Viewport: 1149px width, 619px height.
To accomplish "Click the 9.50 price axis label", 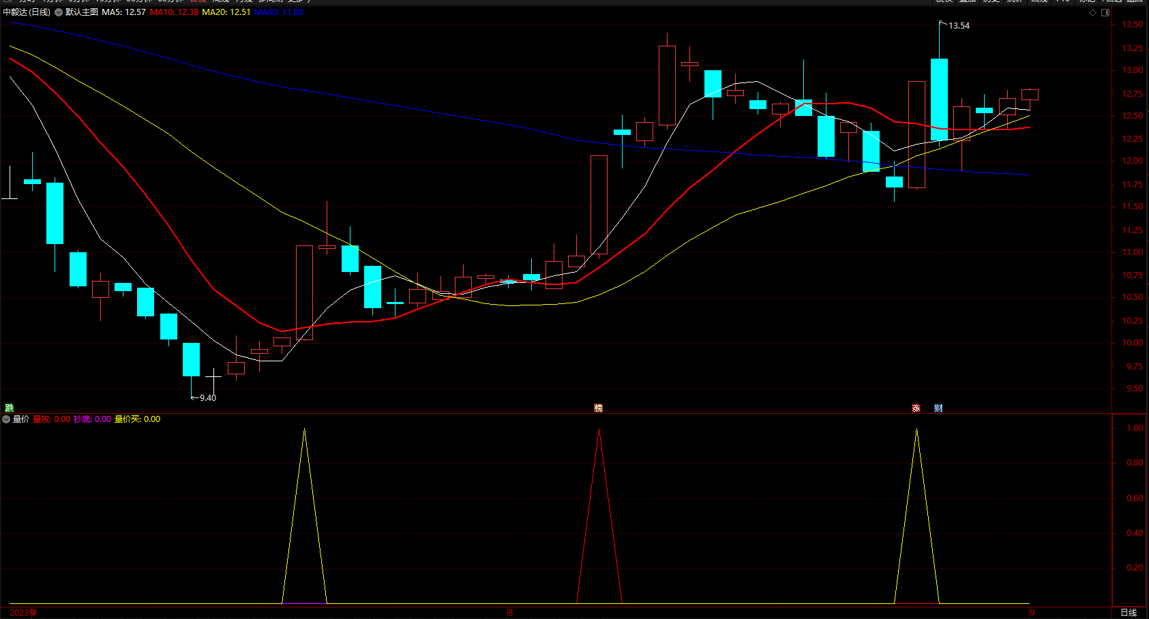I will pyautogui.click(x=1135, y=389).
